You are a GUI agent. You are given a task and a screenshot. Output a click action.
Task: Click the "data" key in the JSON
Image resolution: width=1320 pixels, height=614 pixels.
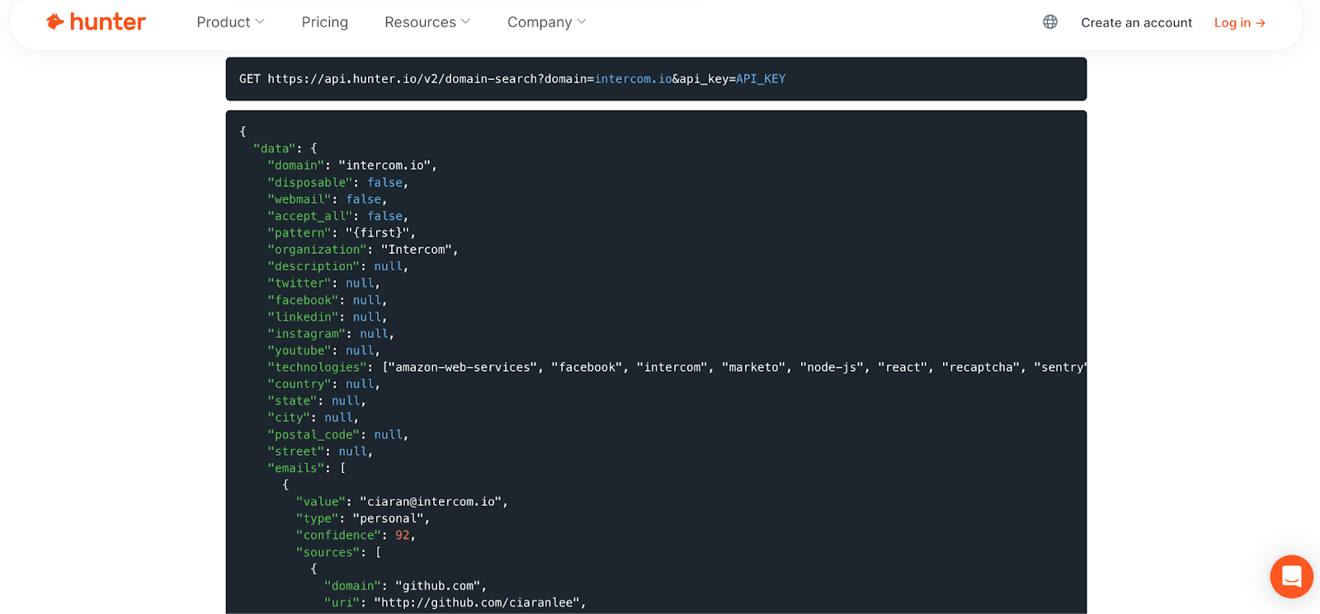coord(274,148)
